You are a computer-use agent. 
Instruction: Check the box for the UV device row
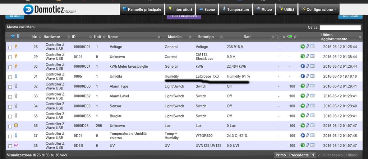pos(10,146)
